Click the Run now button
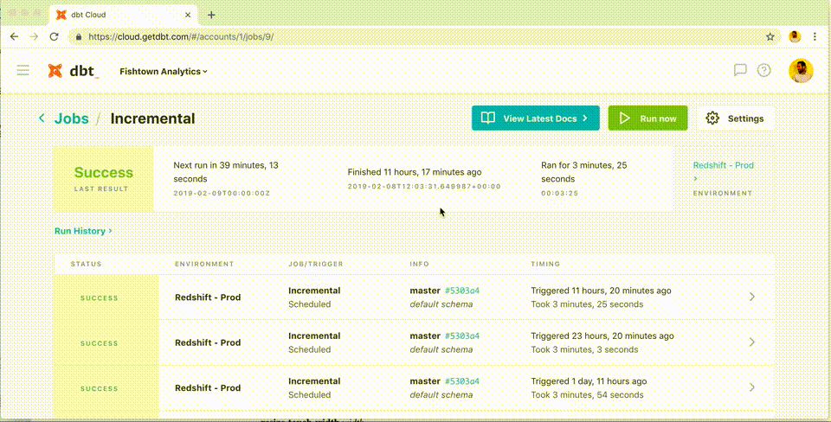 pyautogui.click(x=647, y=118)
